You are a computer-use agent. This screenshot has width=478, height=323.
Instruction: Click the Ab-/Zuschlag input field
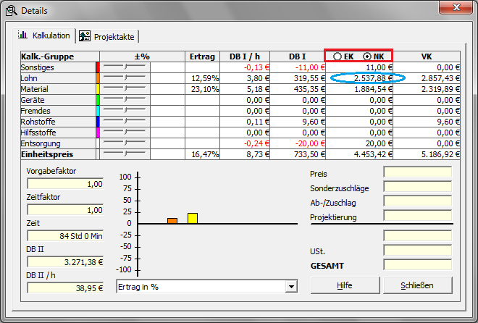[x=418, y=201]
